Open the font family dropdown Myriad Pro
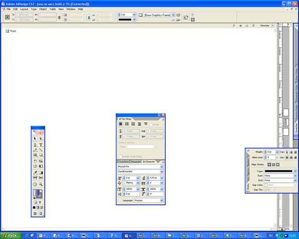 (162, 167)
